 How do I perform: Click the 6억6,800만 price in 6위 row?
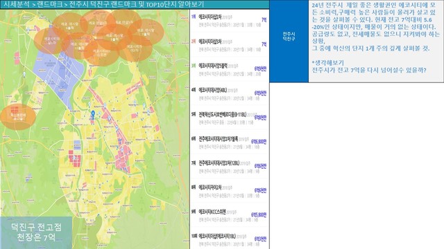pos(259,142)
